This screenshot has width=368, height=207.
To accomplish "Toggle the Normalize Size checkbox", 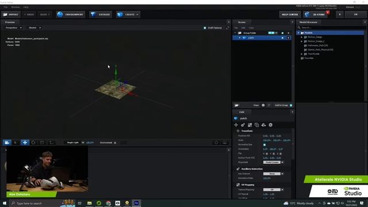I will pos(264,145).
